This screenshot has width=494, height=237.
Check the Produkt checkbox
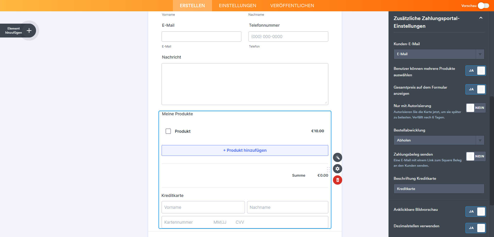point(168,131)
